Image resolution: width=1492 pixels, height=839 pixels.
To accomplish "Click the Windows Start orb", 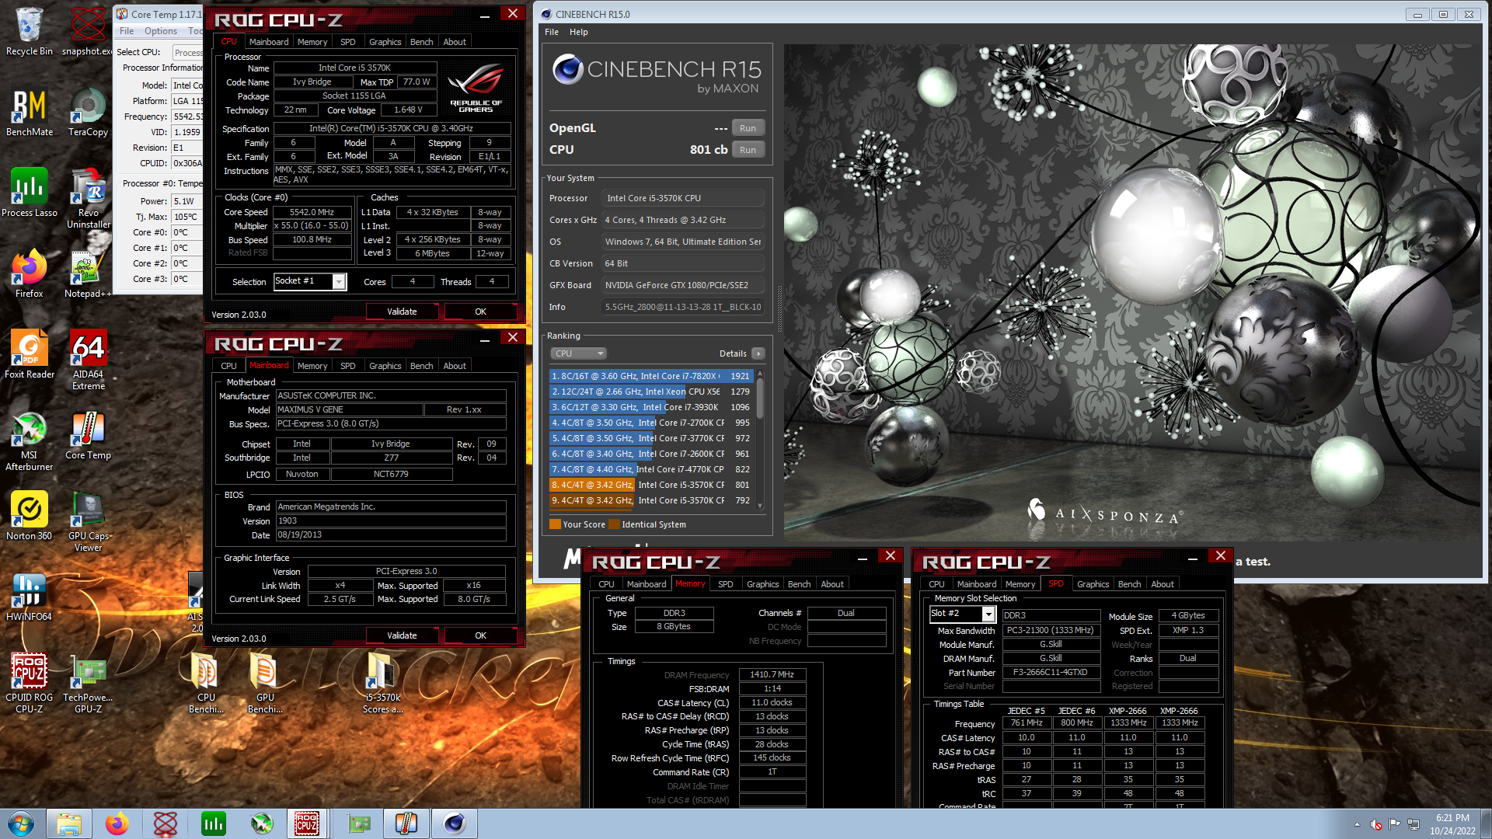I will coord(21,823).
